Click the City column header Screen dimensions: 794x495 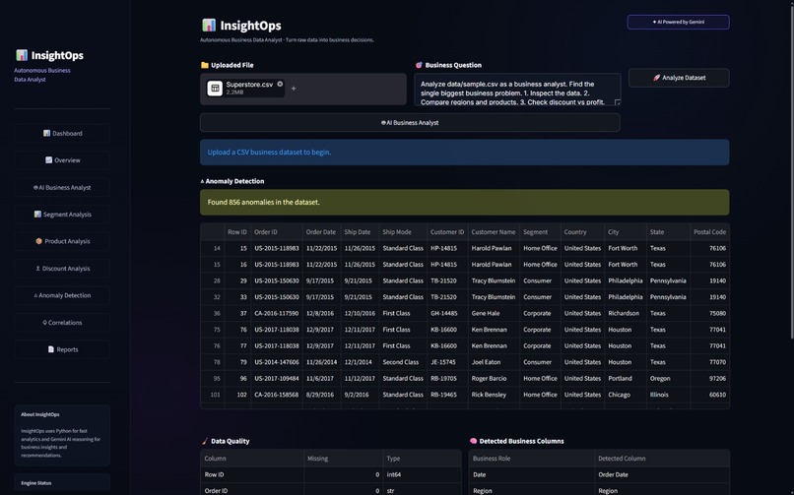(x=626, y=232)
